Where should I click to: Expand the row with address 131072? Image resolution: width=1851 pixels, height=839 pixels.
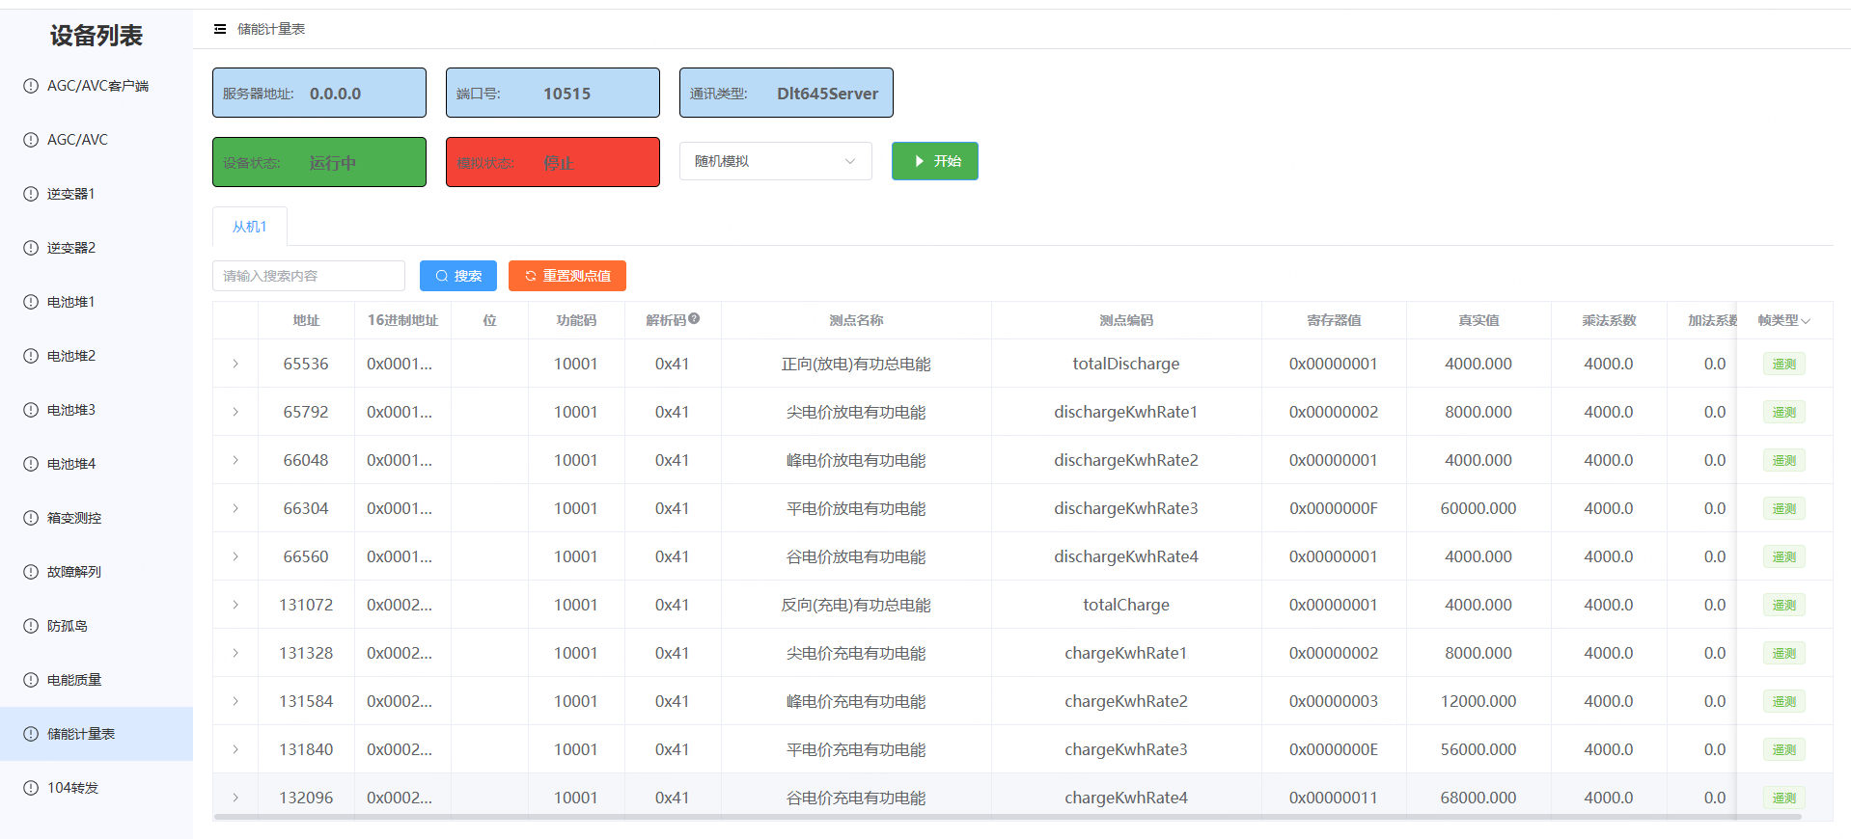[x=235, y=605]
